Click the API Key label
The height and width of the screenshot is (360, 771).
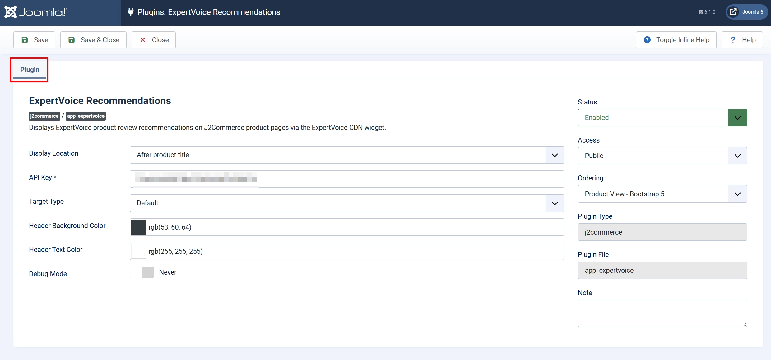pos(43,178)
